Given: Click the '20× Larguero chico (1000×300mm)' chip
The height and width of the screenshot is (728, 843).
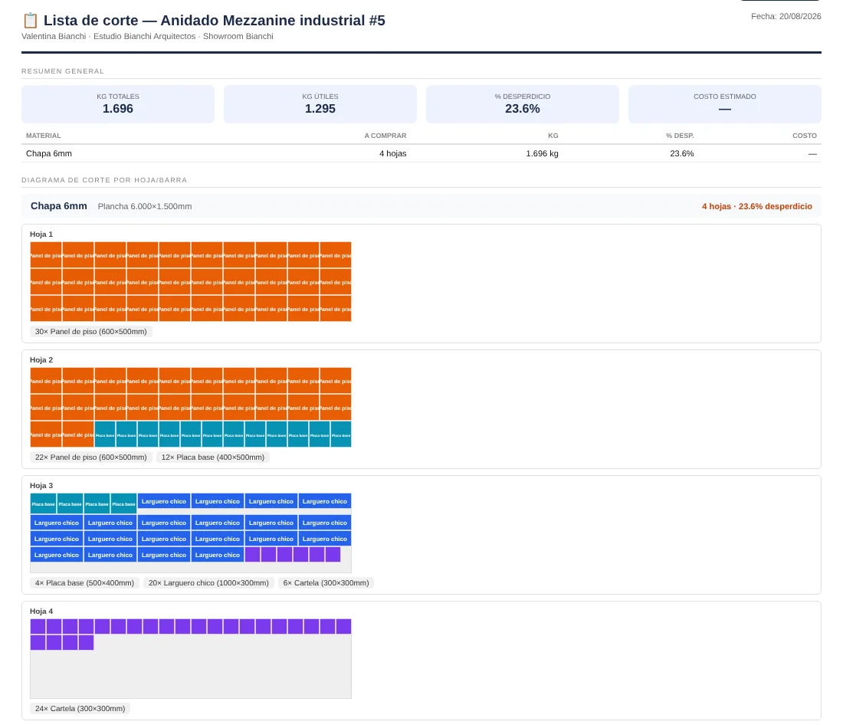Looking at the screenshot, I should pyautogui.click(x=208, y=583).
